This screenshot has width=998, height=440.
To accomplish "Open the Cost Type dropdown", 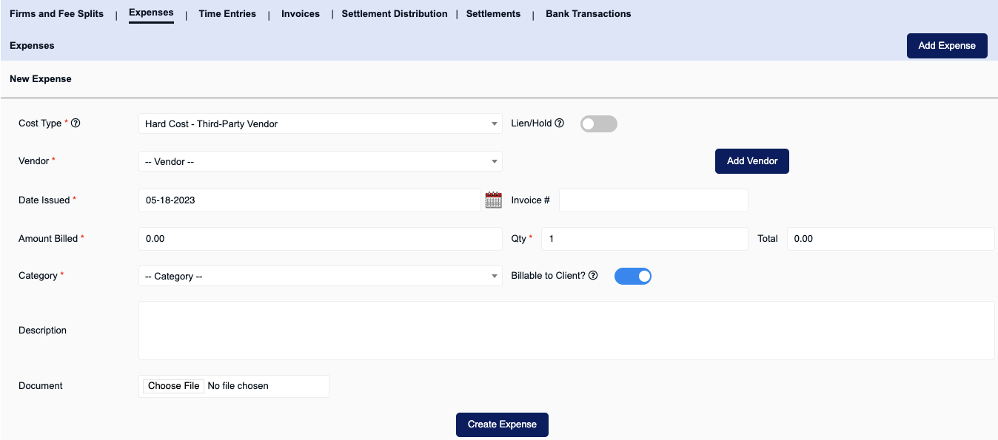I will (x=321, y=123).
